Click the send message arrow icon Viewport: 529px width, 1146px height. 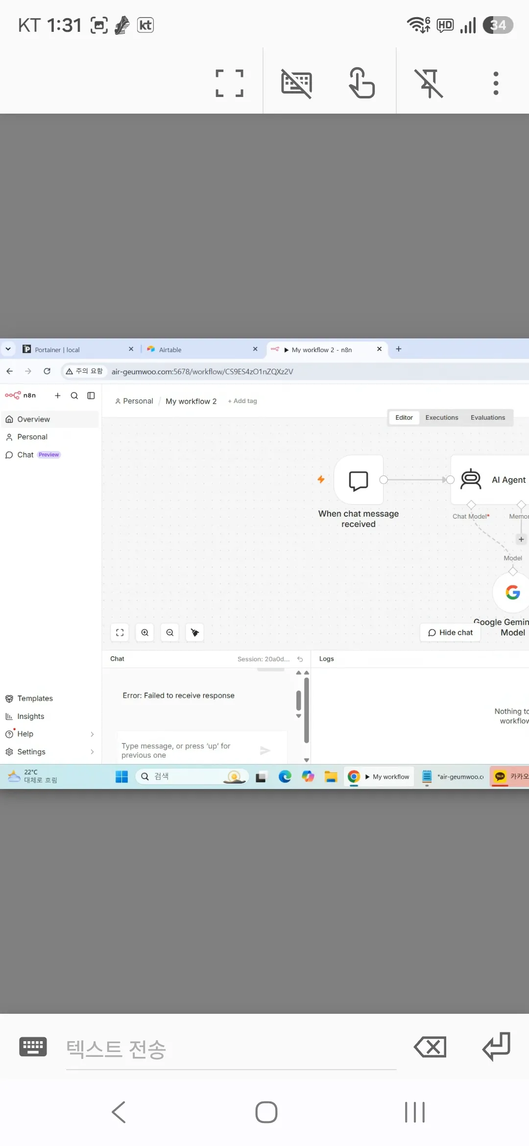pyautogui.click(x=265, y=750)
